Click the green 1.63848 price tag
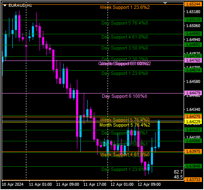The image size is (204, 190). coord(193,166)
